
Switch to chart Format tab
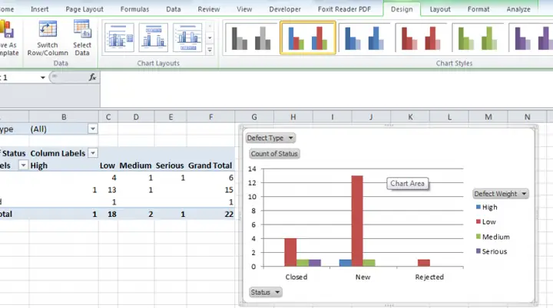click(478, 9)
